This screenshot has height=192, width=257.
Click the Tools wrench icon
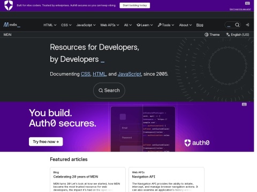pyautogui.click(x=160, y=25)
